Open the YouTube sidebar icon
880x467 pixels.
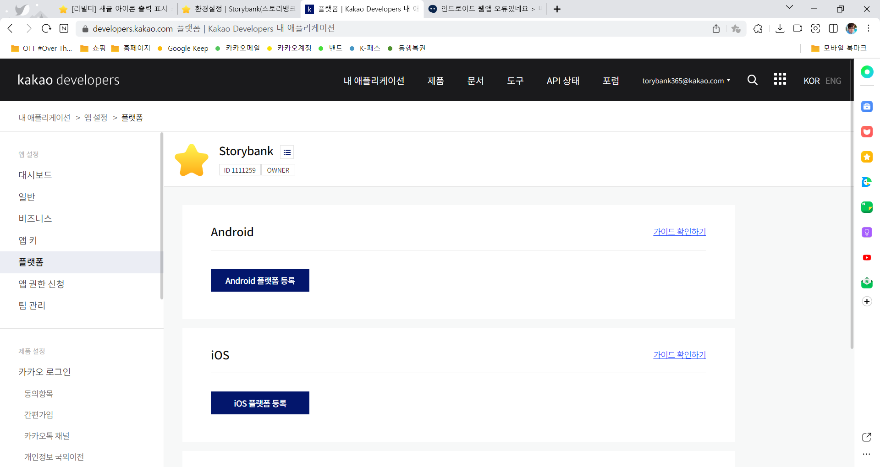point(867,258)
